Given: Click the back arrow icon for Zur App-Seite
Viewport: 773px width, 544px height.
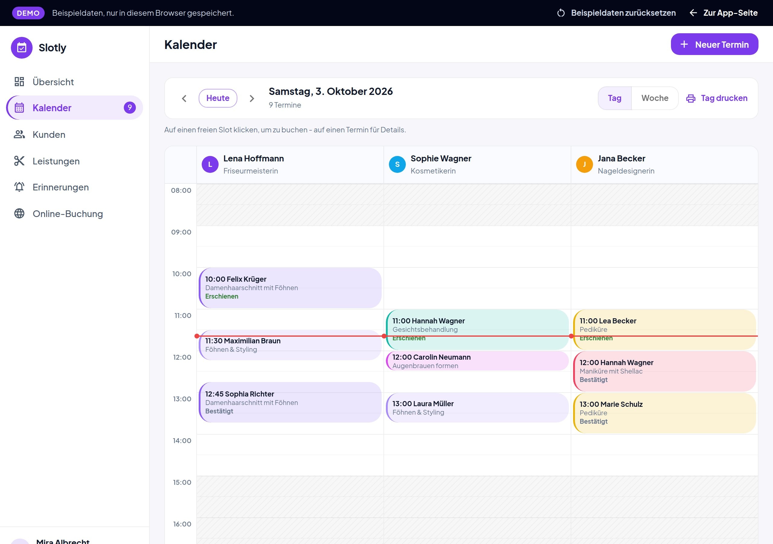Looking at the screenshot, I should [x=693, y=13].
